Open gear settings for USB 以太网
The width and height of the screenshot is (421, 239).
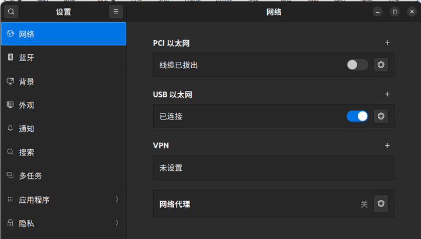coord(381,116)
